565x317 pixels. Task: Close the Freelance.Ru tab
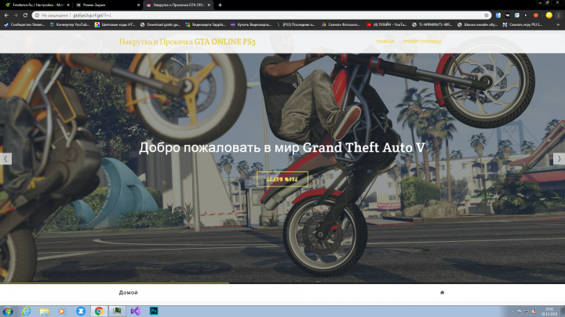[68, 5]
